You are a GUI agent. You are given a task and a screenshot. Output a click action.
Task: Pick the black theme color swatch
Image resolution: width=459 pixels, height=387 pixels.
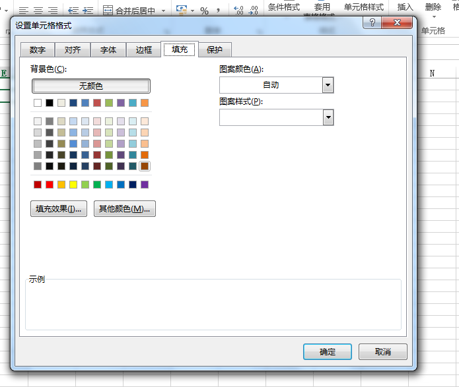50,103
